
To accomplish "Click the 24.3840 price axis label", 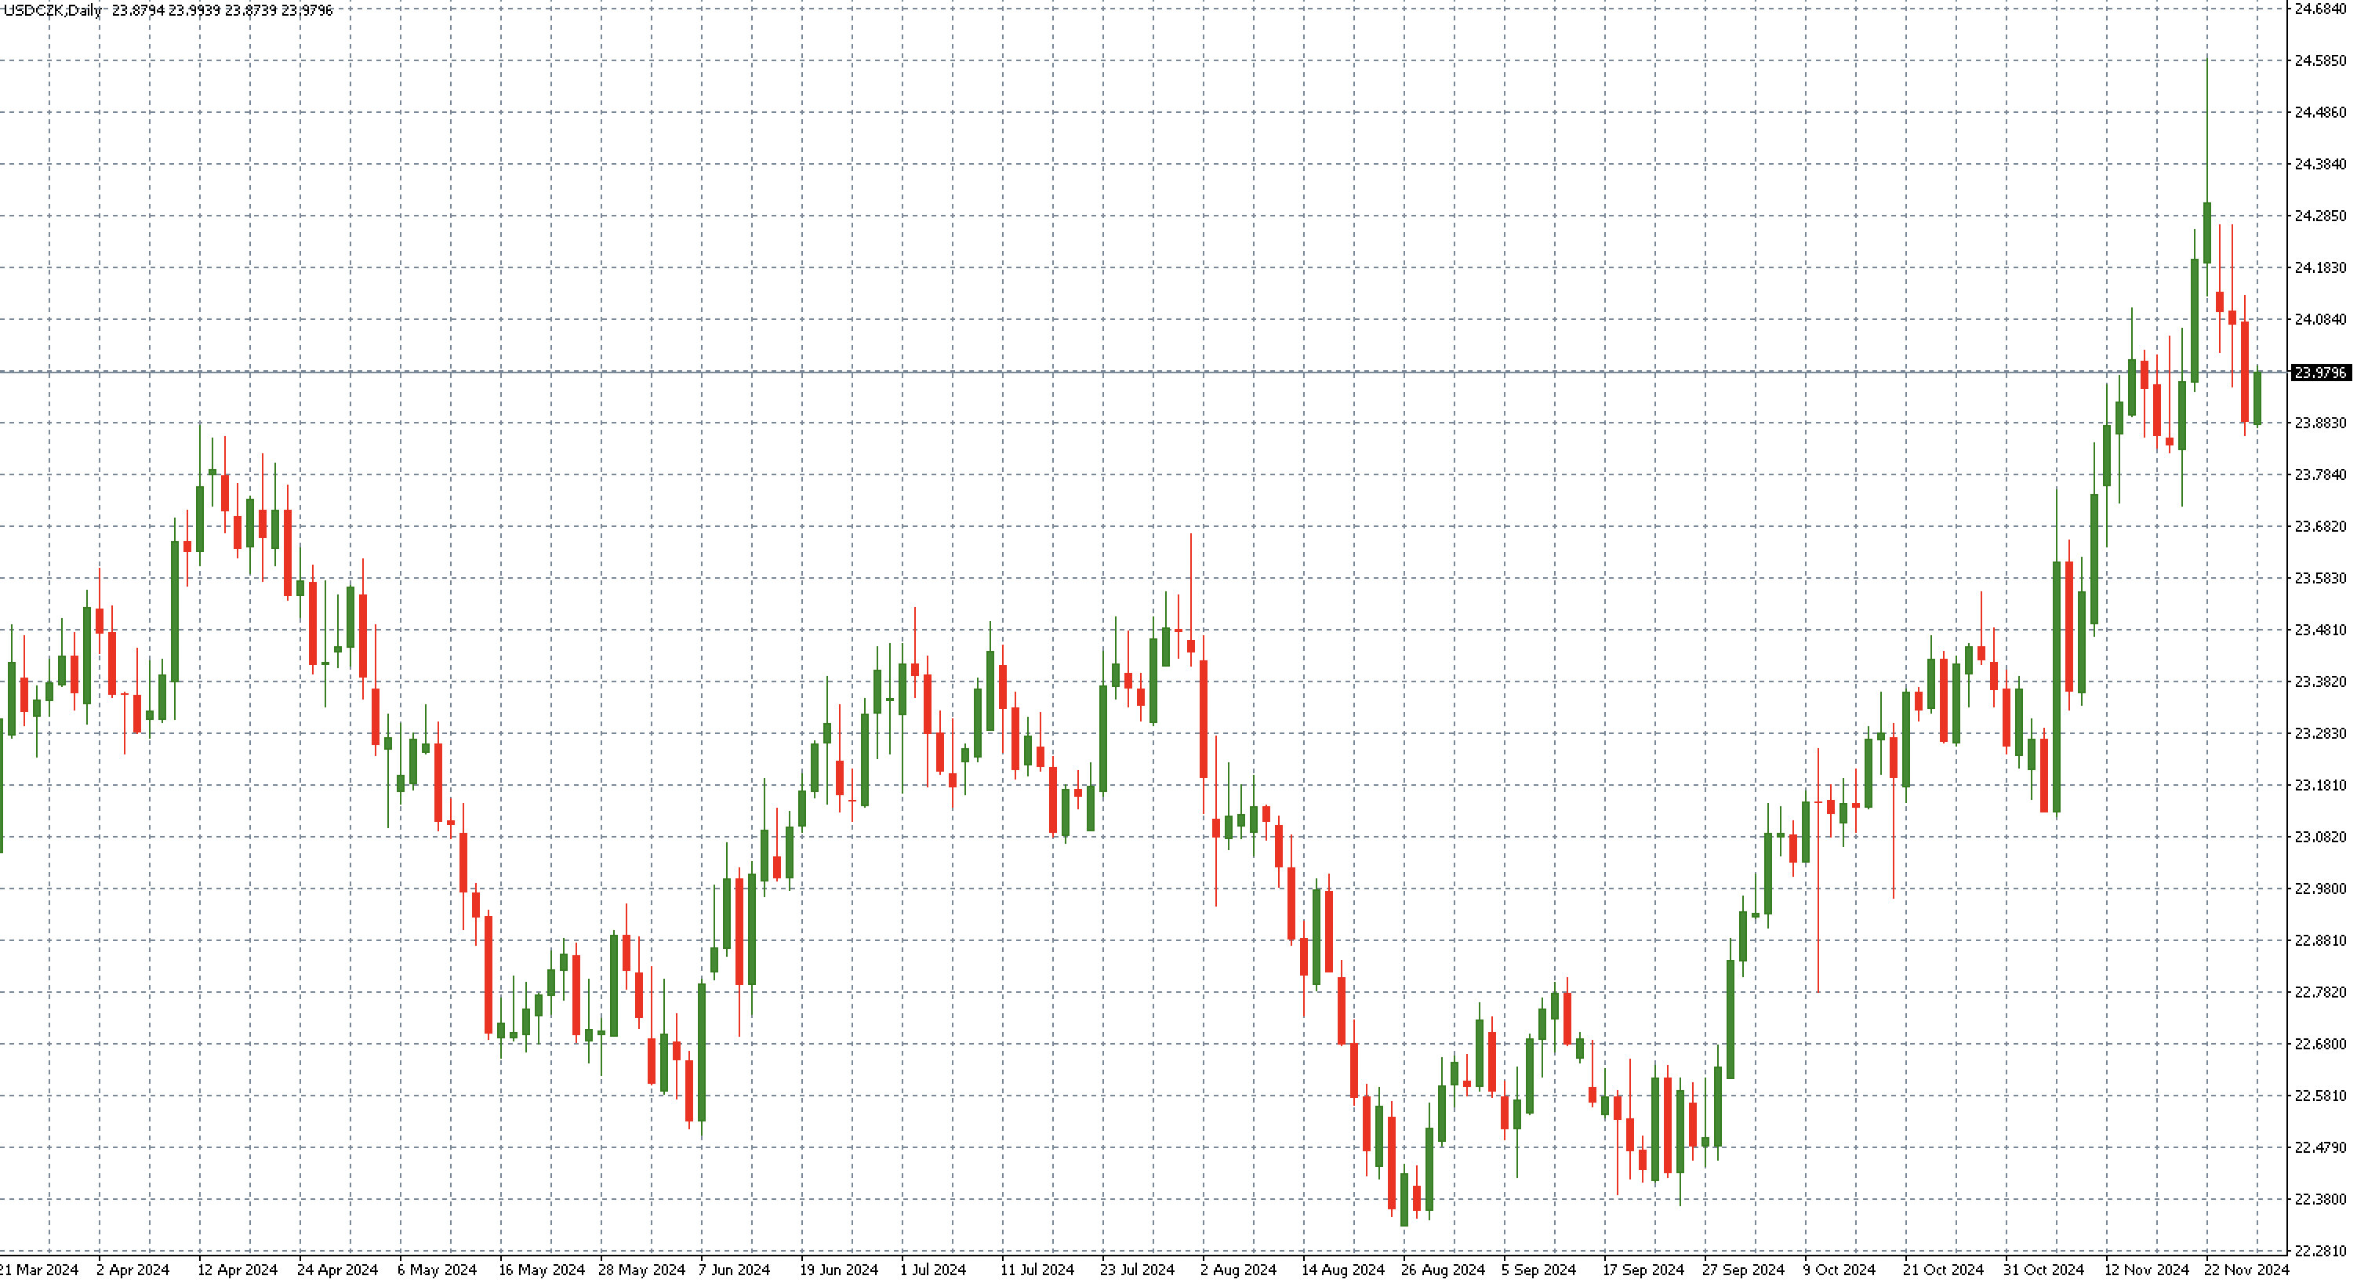I will click(2320, 164).
